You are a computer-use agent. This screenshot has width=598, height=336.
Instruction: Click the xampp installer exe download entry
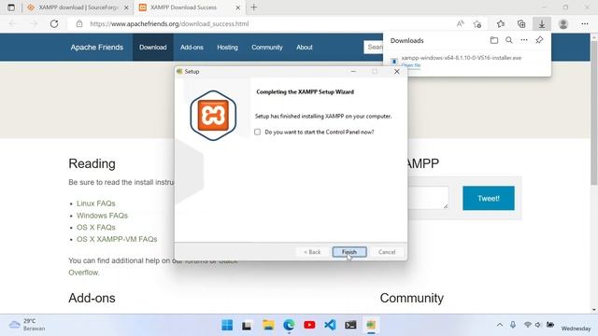coord(461,58)
